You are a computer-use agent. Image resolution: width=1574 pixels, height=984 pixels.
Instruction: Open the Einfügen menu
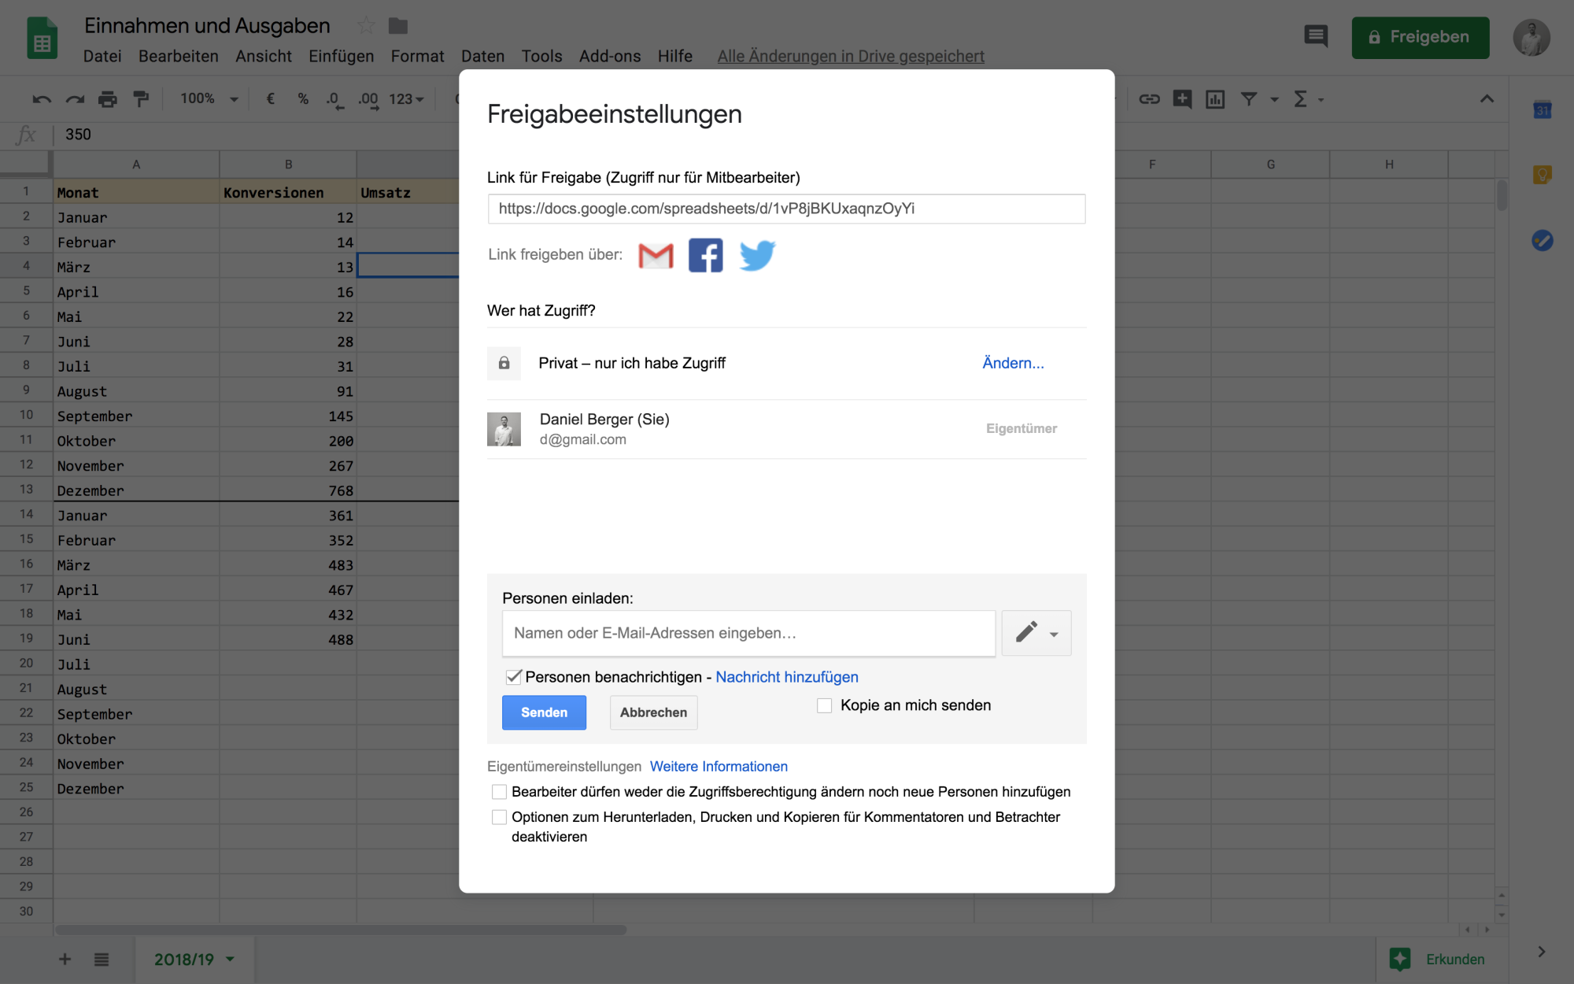coord(341,56)
